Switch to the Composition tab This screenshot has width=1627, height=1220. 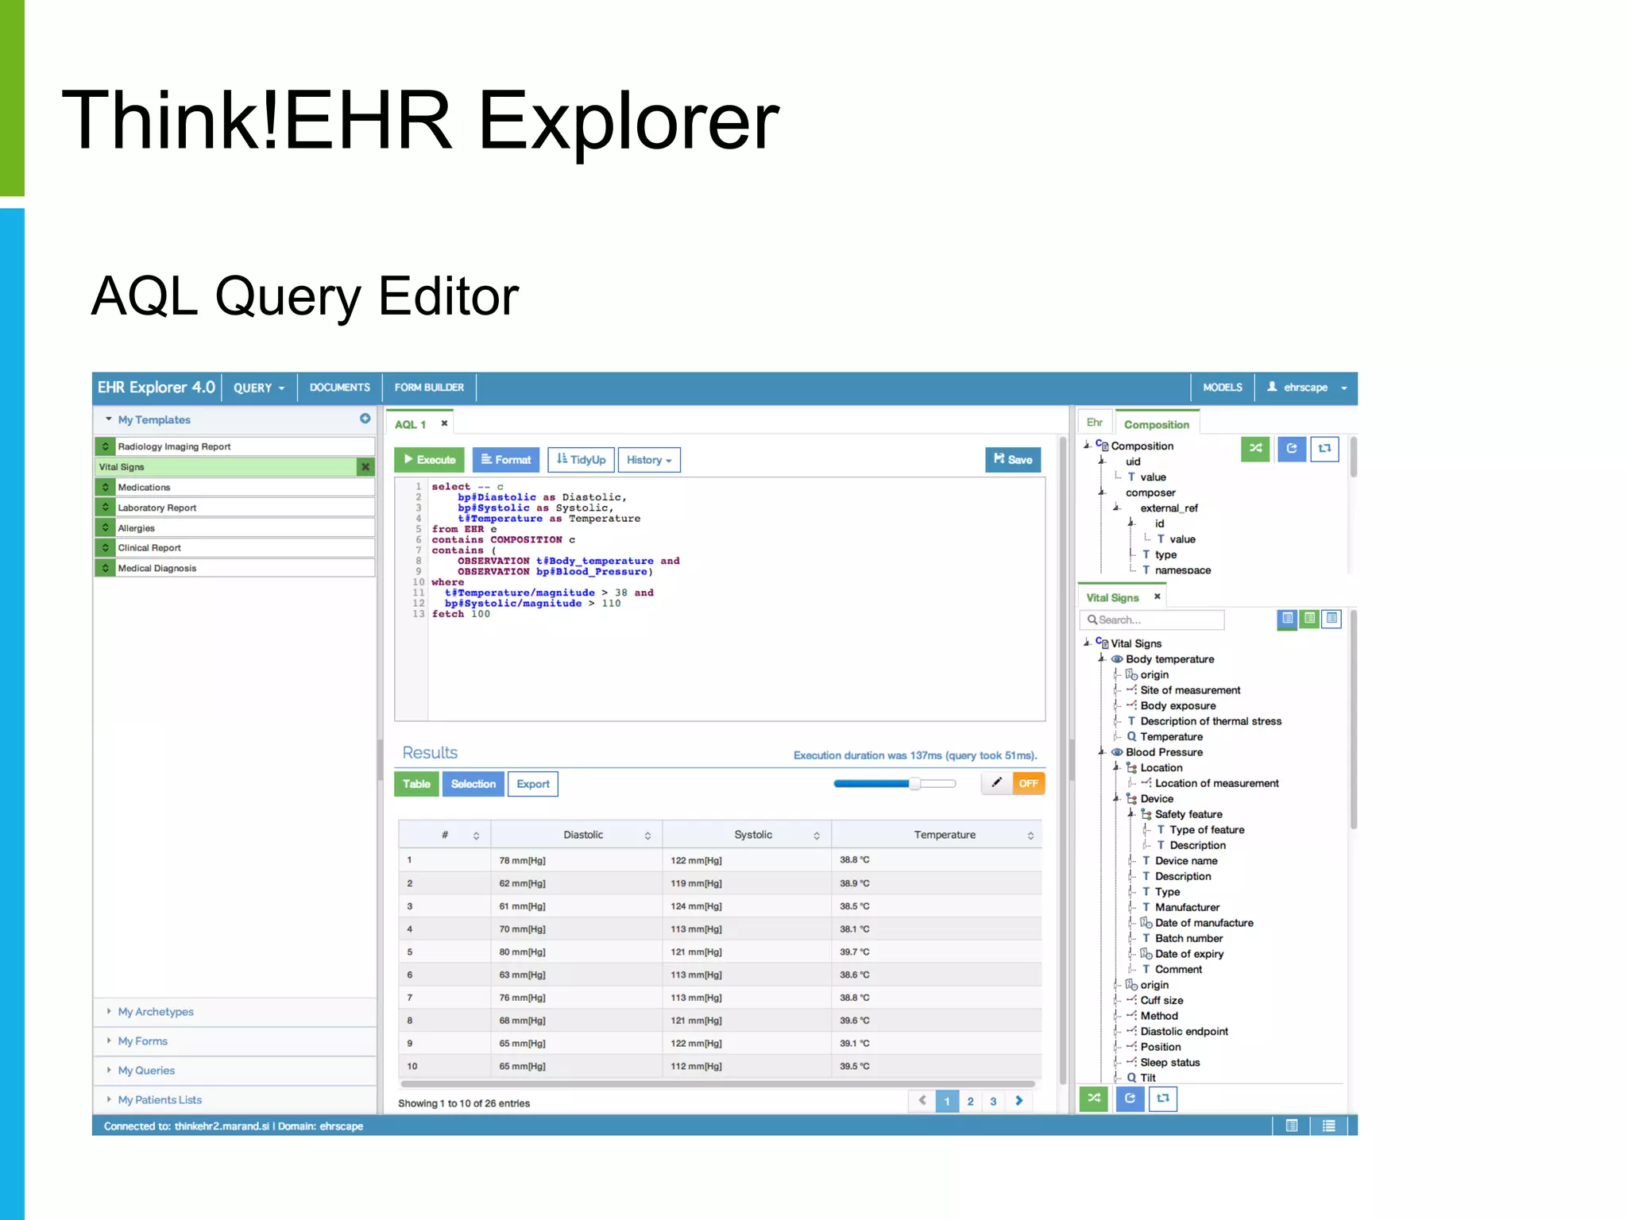(x=1157, y=424)
